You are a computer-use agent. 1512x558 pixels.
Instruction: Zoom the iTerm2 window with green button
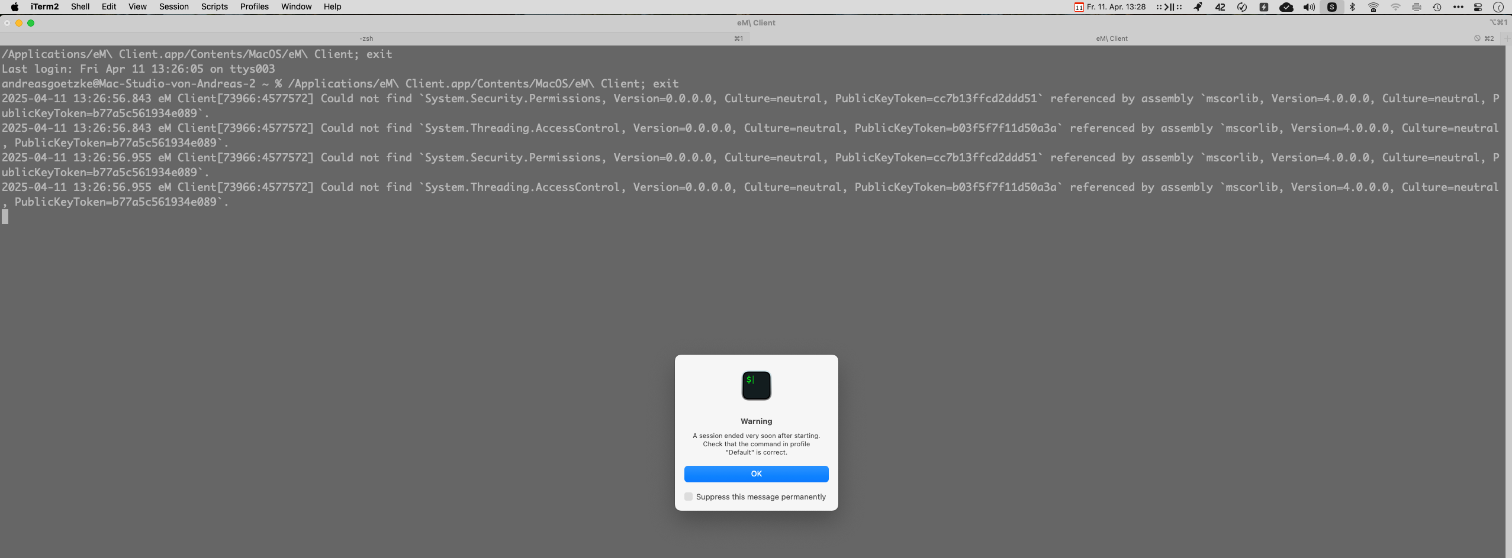tap(31, 23)
